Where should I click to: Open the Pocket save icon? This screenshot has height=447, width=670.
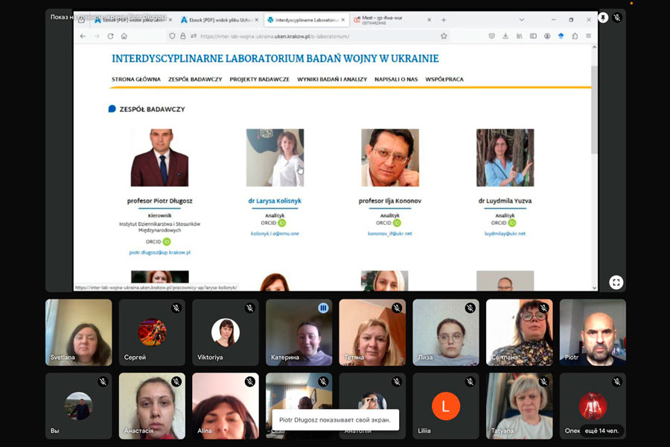[x=492, y=37]
